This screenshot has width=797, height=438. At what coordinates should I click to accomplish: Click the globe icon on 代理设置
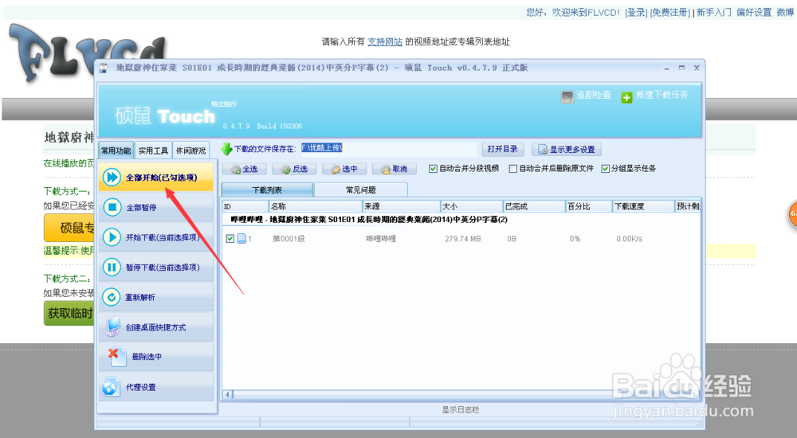(x=112, y=387)
